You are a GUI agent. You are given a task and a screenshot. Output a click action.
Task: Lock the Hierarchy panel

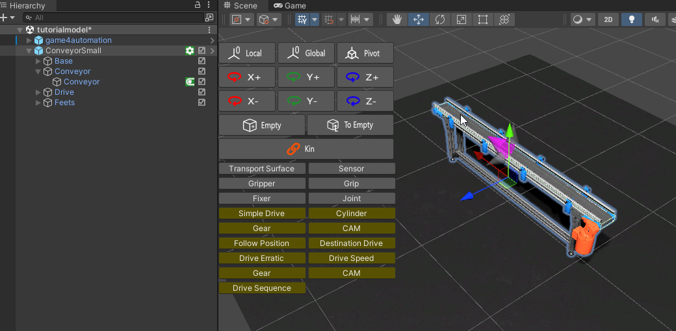(x=198, y=5)
